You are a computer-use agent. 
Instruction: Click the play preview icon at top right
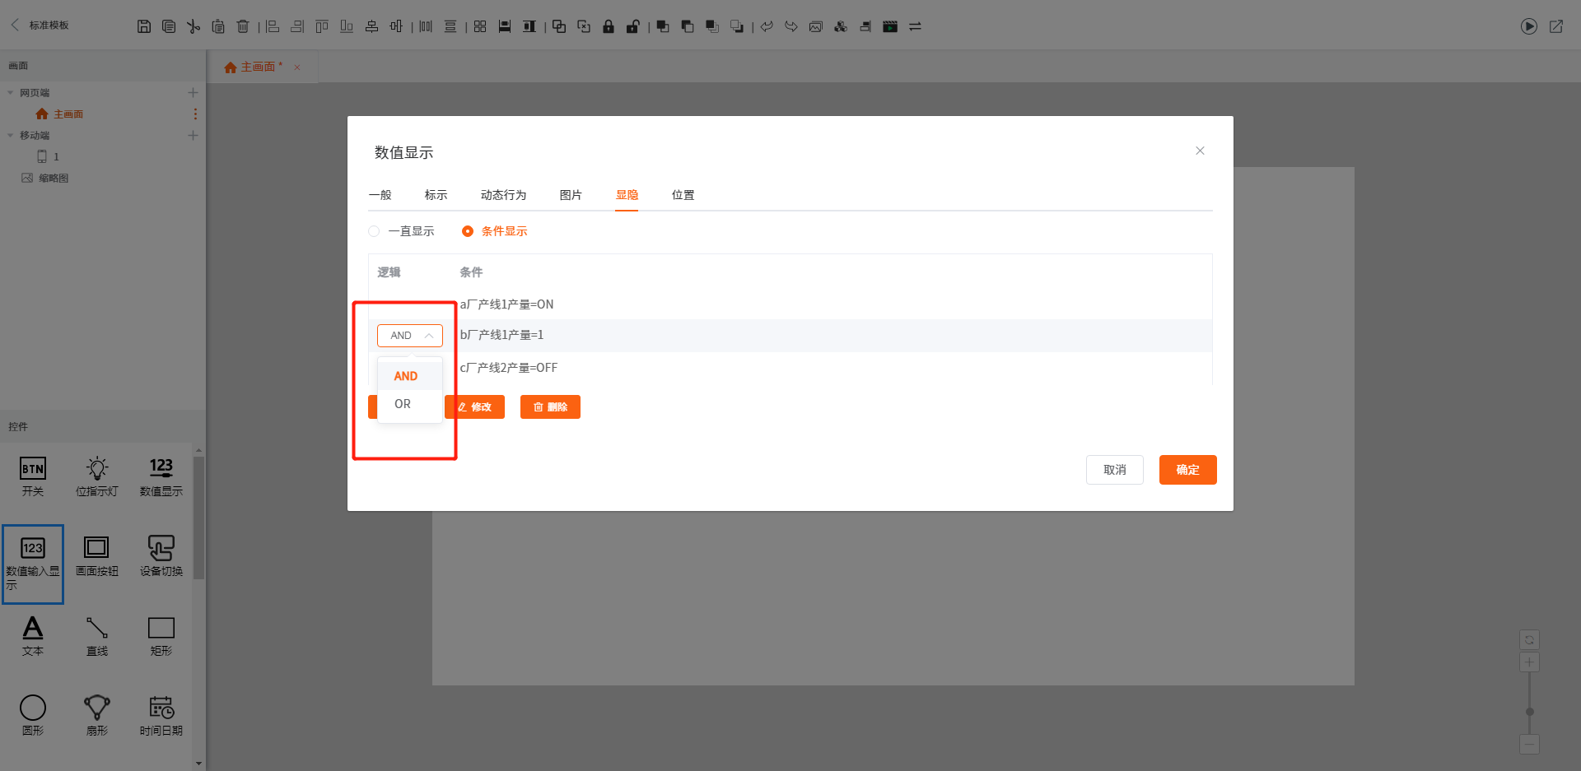pyautogui.click(x=1529, y=26)
